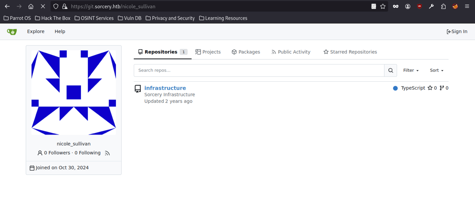Open the browser hamburger application menu
The width and height of the screenshot is (475, 202).
[467, 7]
